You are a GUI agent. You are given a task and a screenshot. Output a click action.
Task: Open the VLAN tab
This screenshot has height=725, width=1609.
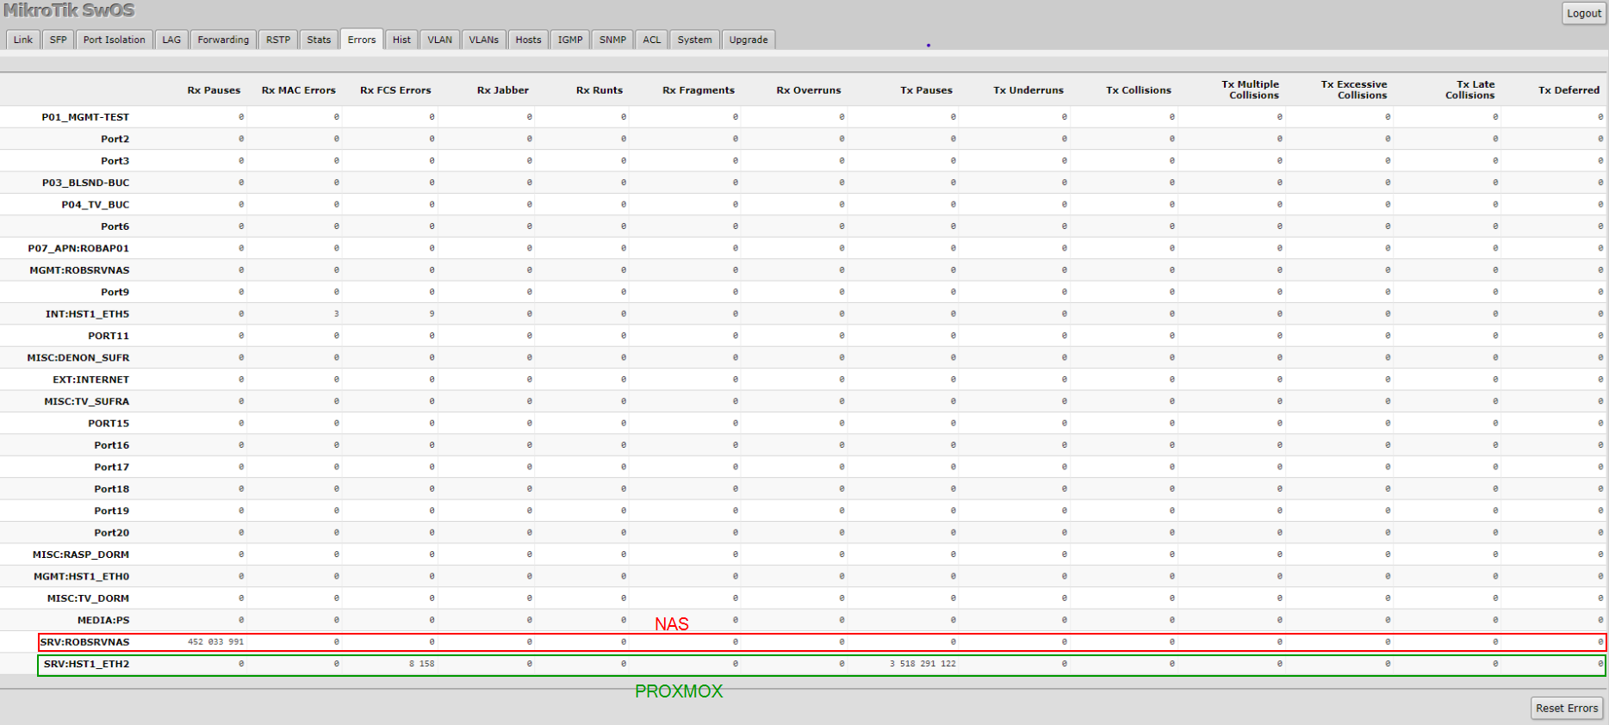click(x=440, y=40)
